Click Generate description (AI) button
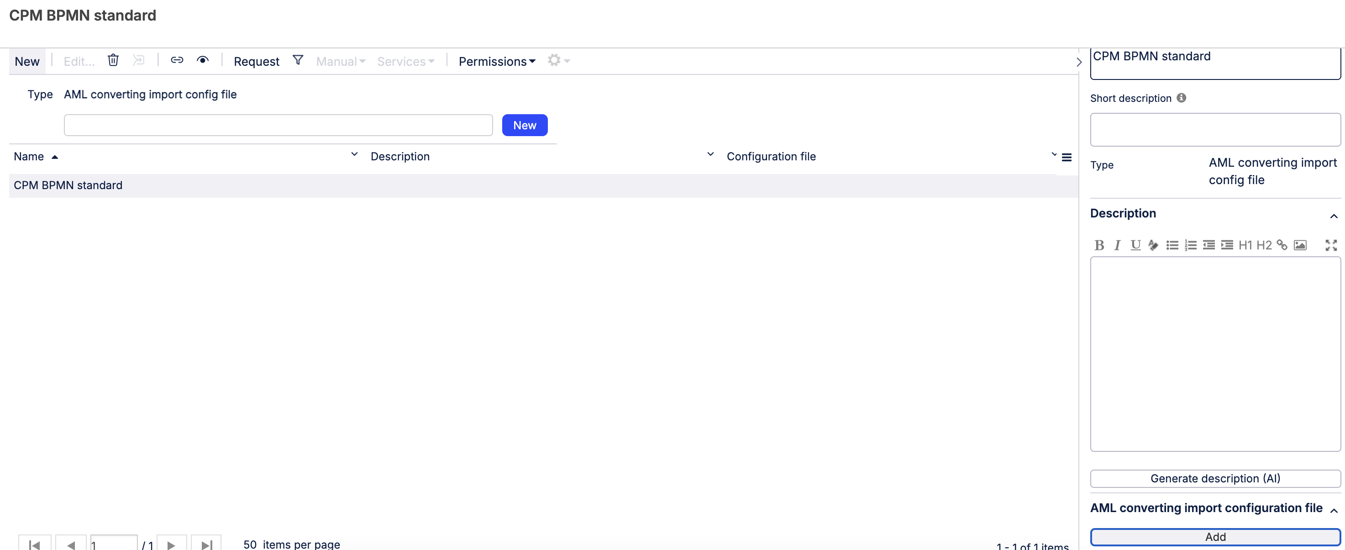 1215,478
